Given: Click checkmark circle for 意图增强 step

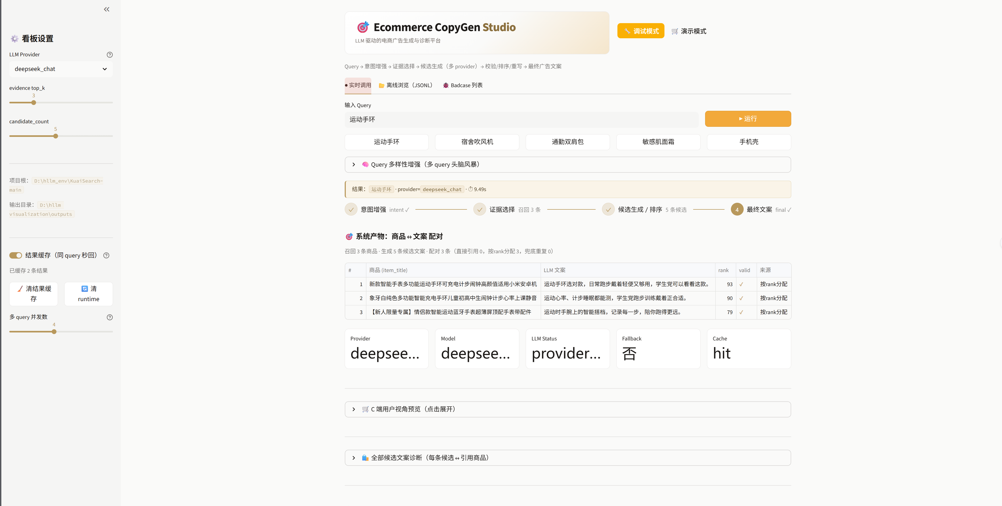Looking at the screenshot, I should [x=351, y=210].
